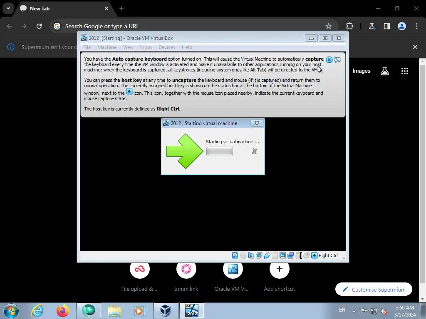Open the Machine menu
426x319 pixels.
click(x=107, y=47)
